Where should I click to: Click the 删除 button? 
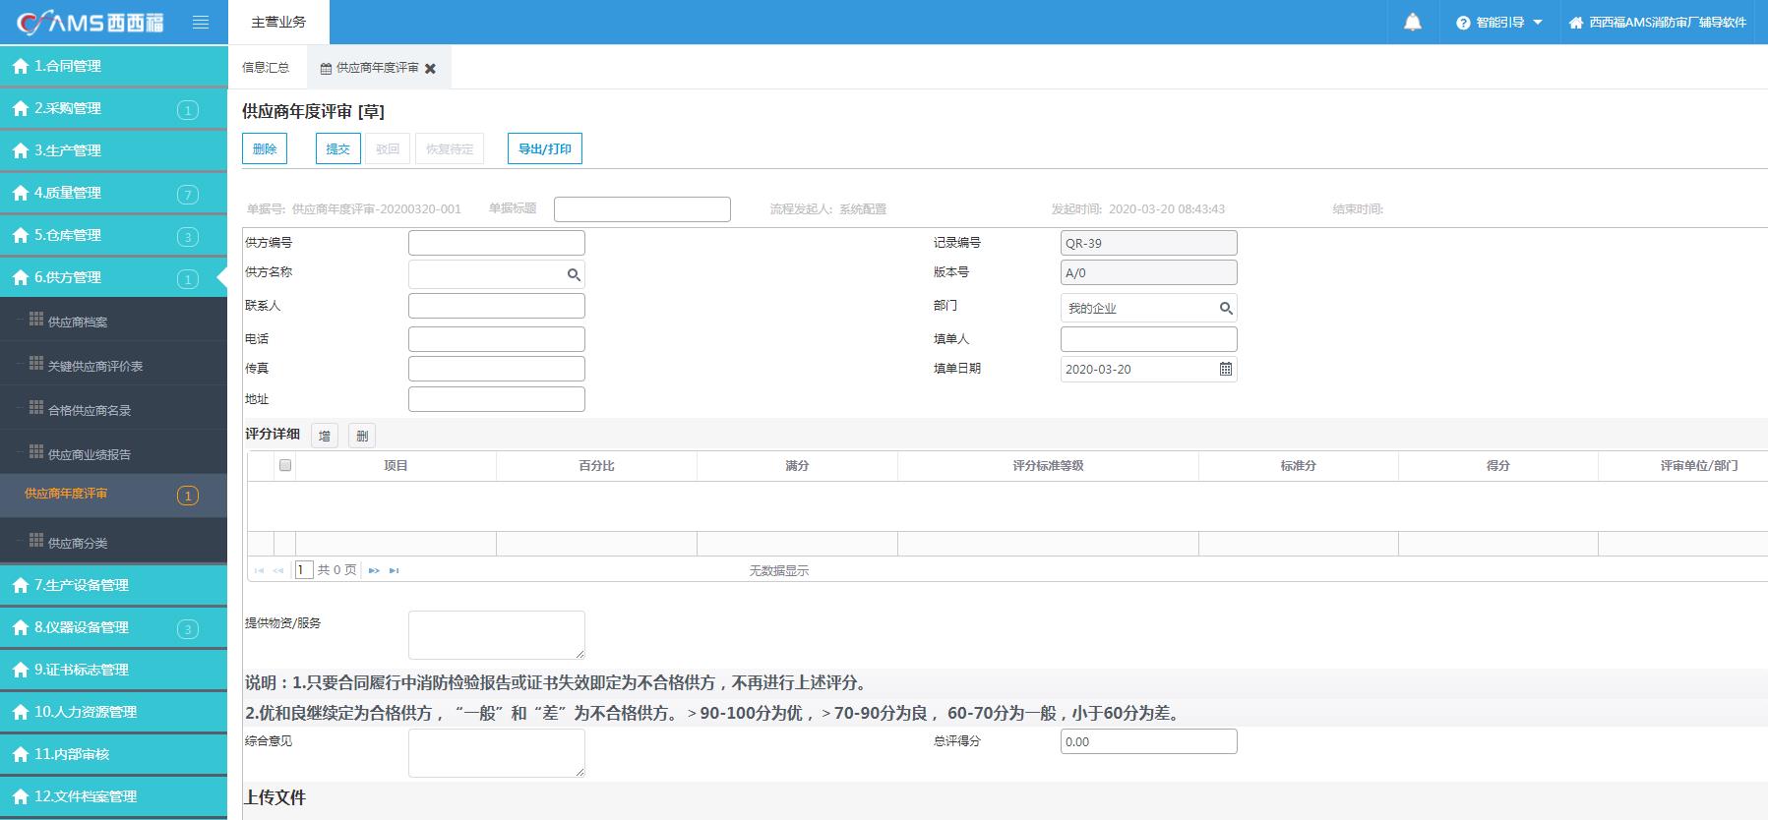[265, 148]
